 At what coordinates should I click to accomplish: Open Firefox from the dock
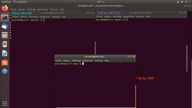click(5, 8)
